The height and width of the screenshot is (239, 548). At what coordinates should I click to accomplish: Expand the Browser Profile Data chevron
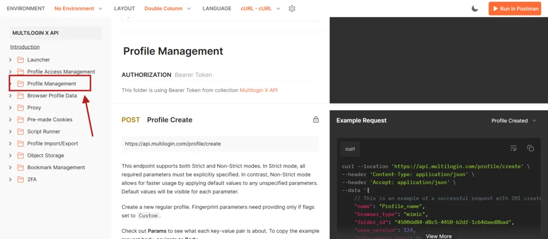(x=11, y=96)
